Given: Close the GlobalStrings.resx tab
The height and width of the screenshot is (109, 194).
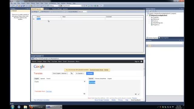Looking at the screenshot, I should [x=42, y=9].
